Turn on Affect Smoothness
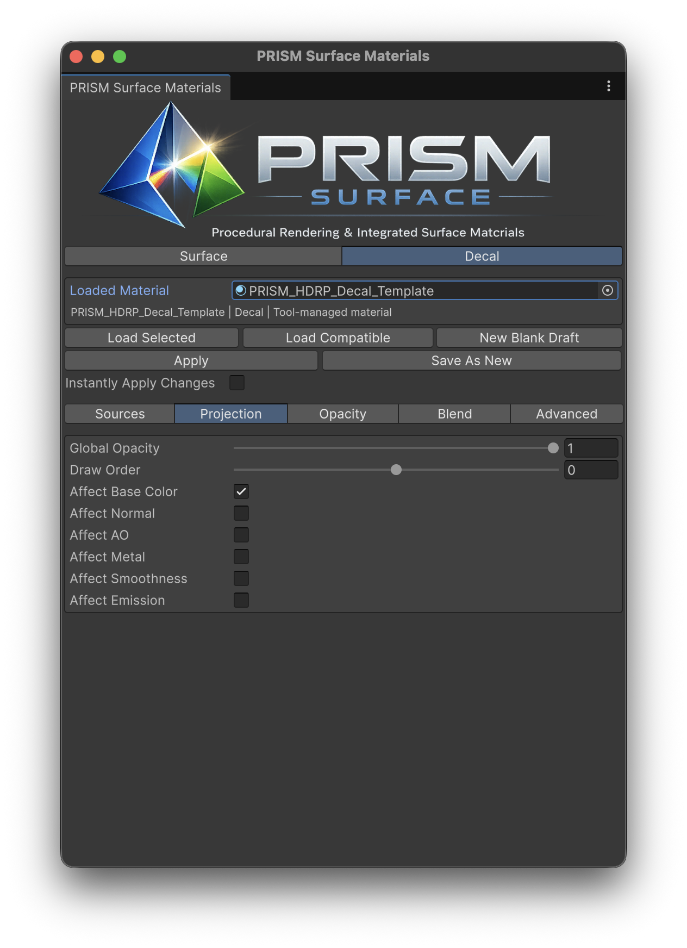 click(x=241, y=578)
